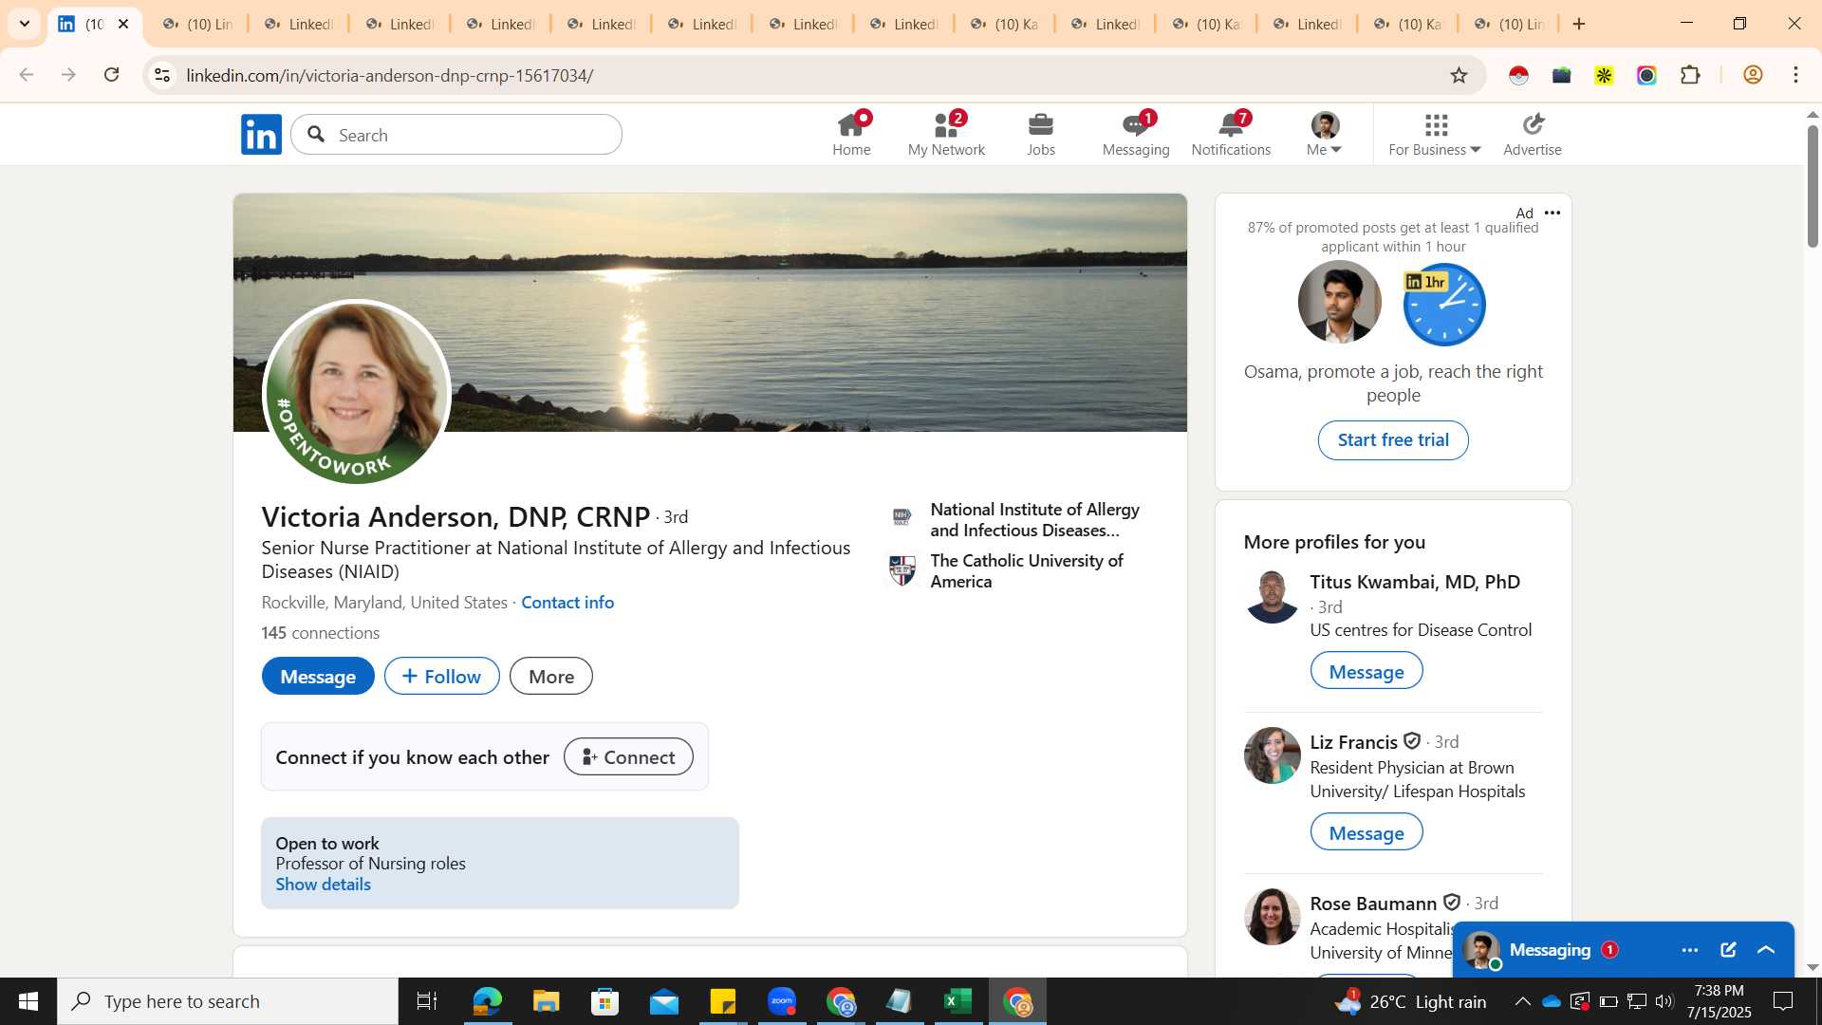
Task: Open Messaging in top navigation
Action: 1136,134
